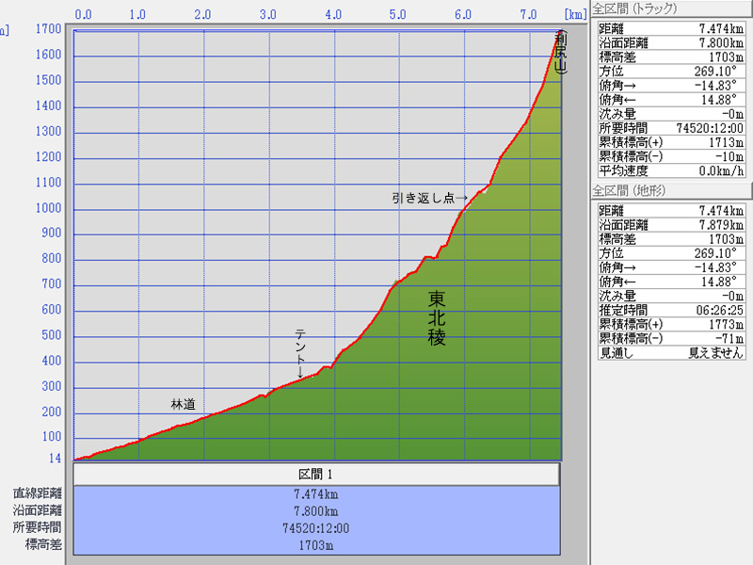Click the 累積標高(+) 1773m terrain value
The image size is (753, 565).
click(726, 323)
